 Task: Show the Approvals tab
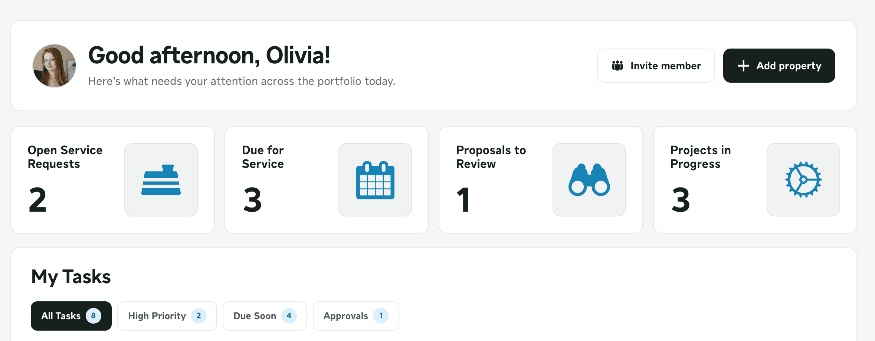click(356, 316)
